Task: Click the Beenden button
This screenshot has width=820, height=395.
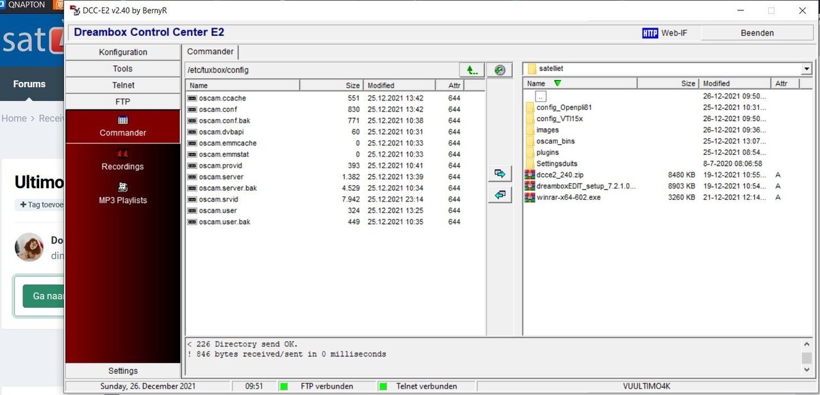Action: coord(757,32)
